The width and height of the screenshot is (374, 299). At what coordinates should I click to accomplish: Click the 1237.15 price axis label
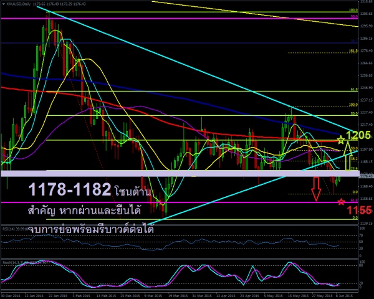click(x=367, y=100)
